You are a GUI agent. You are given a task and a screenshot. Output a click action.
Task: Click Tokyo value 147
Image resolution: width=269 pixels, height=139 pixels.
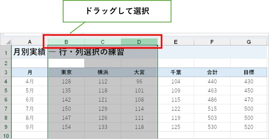click(x=66, y=118)
